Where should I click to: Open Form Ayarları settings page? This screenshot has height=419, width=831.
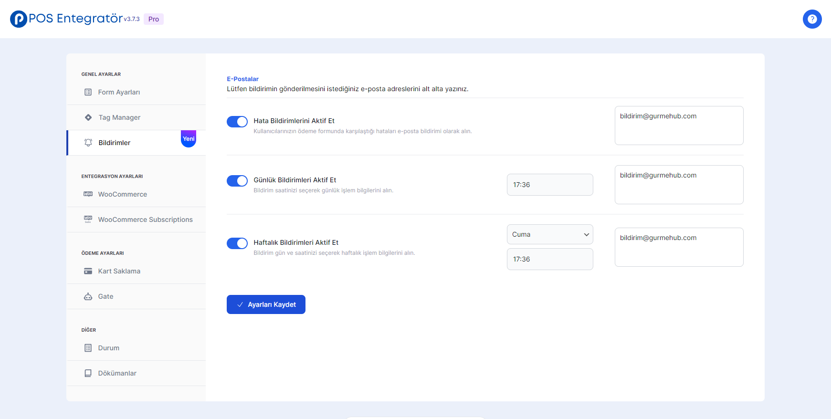click(x=136, y=92)
